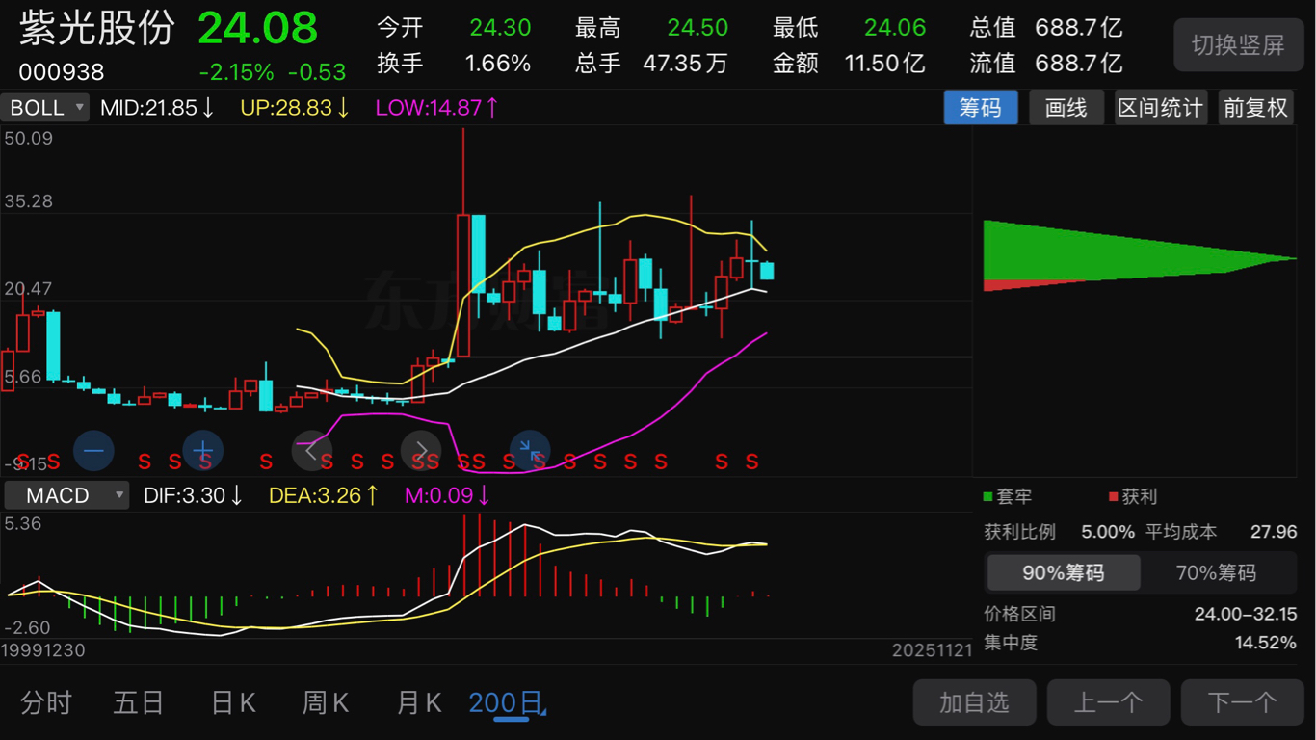This screenshot has height=740, width=1316.
Task: Open the MACD indicator dropdown
Action: tap(66, 495)
